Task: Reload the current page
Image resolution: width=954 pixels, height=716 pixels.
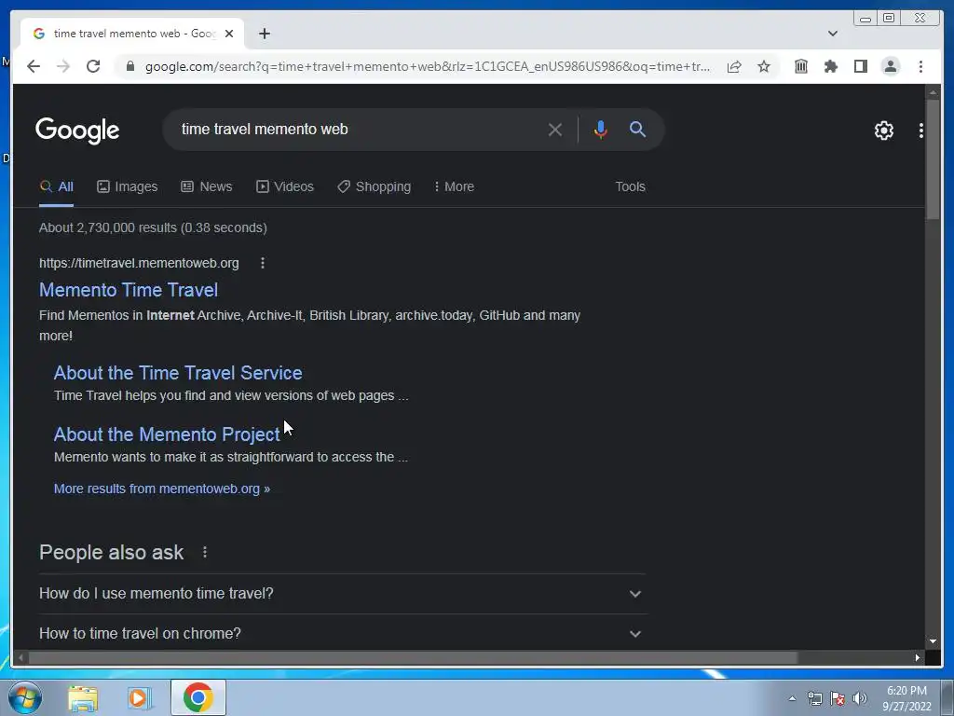Action: (93, 66)
